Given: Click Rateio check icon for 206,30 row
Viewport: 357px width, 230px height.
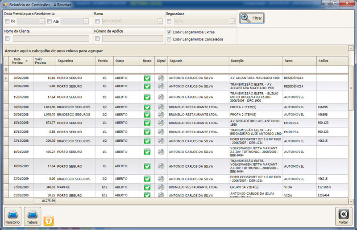Looking at the screenshot, I should pos(147,141).
